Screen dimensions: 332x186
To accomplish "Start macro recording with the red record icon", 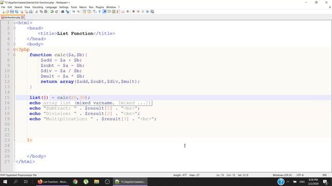I will tap(133, 11).
